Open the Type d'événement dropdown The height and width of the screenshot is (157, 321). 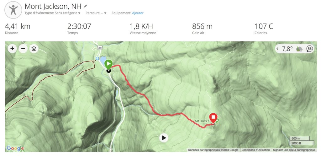click(52, 13)
